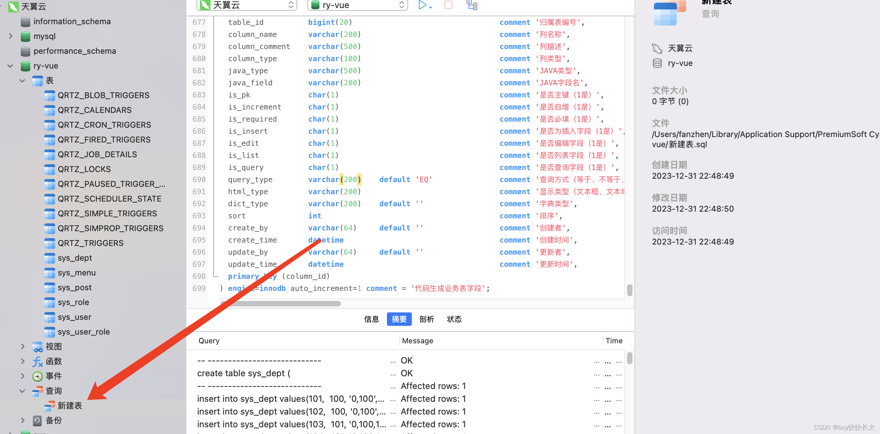
Task: Collapse the ry-vue database node
Action: pyautogui.click(x=11, y=66)
